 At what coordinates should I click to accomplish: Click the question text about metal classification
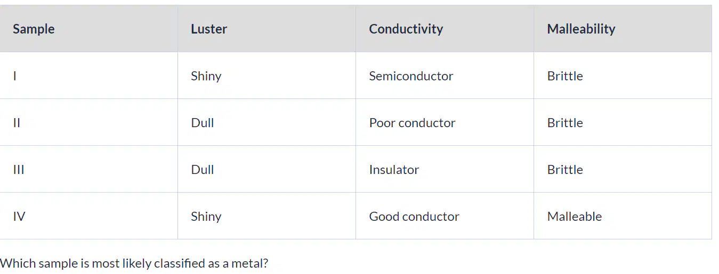[x=134, y=263]
